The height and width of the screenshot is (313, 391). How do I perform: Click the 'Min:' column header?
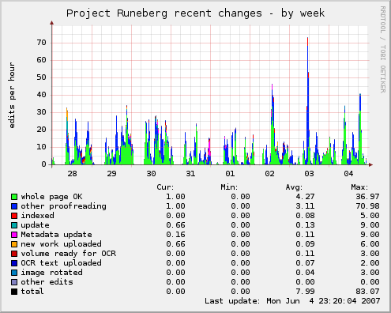click(229, 187)
